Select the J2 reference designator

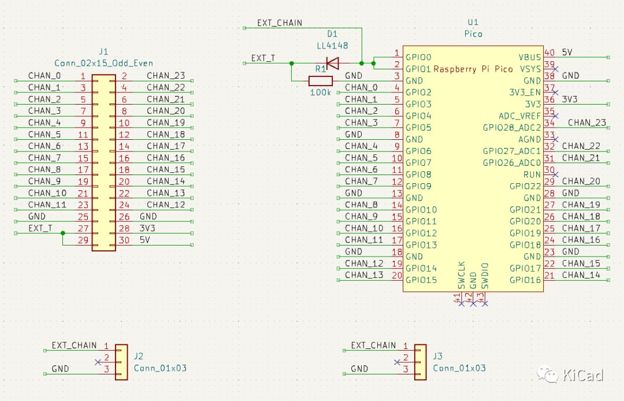139,356
